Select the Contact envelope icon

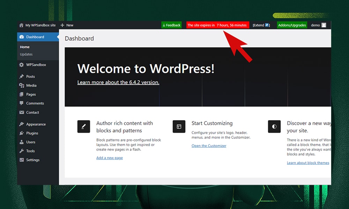point(22,112)
